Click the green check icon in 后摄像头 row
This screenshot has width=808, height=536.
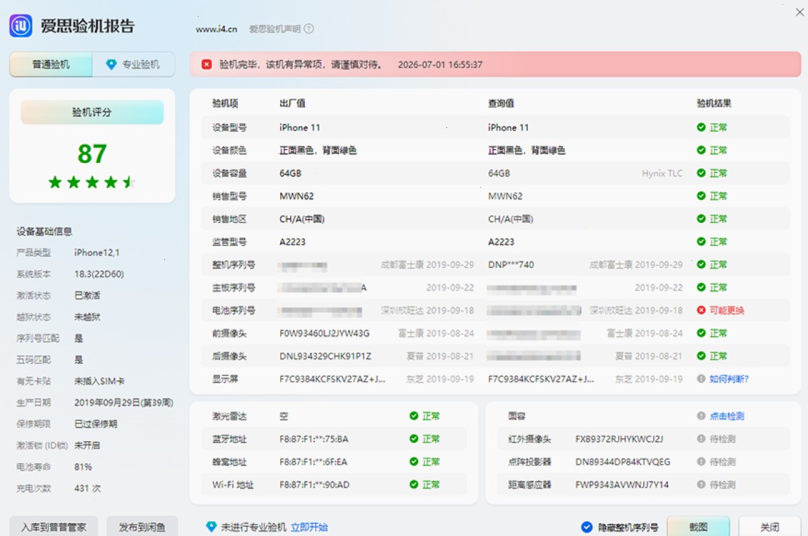701,356
